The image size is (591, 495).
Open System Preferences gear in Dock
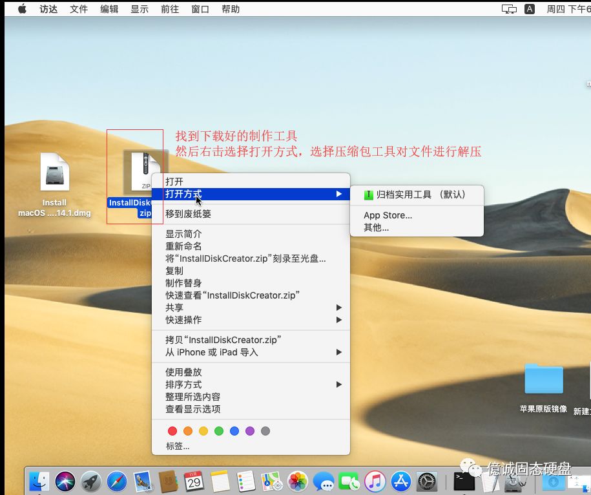(x=427, y=481)
